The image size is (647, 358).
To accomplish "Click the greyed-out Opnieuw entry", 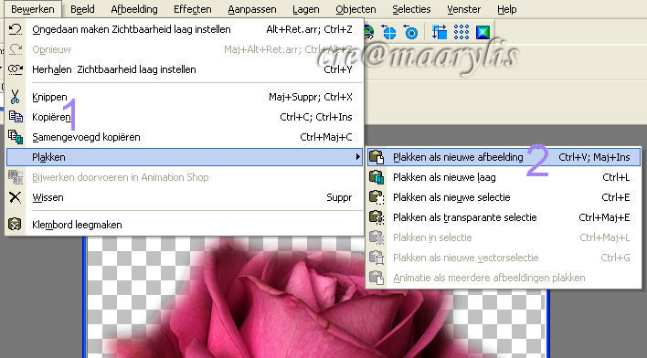I will click(185, 49).
